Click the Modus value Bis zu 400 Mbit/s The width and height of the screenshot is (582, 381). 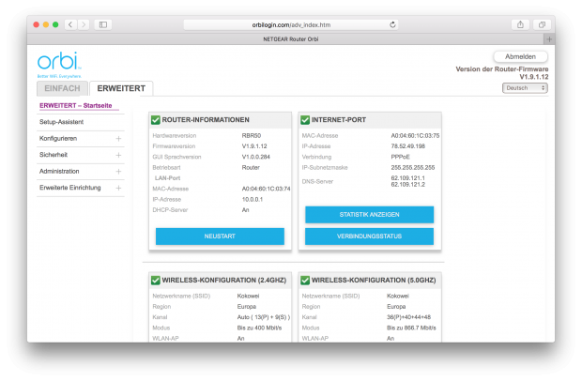(x=259, y=328)
